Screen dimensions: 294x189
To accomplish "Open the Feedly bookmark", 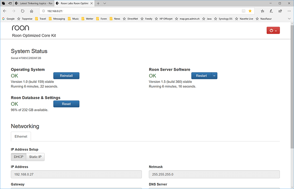I will point(147,19).
